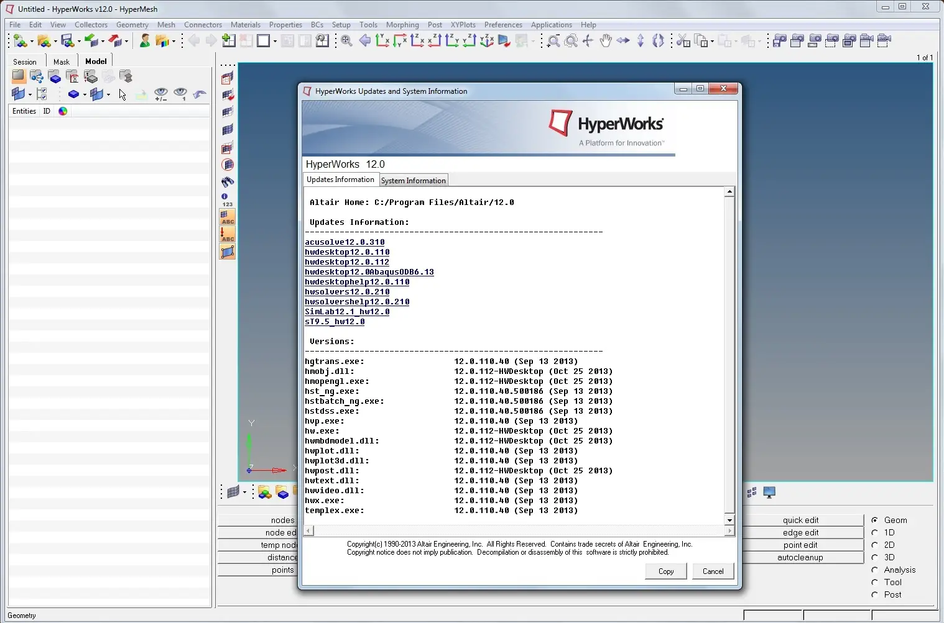Click the monitor icon below graphics area
The image size is (944, 623).
pyautogui.click(x=769, y=493)
